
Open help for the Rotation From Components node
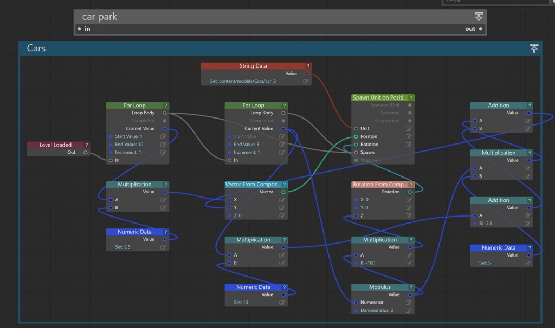[411, 184]
